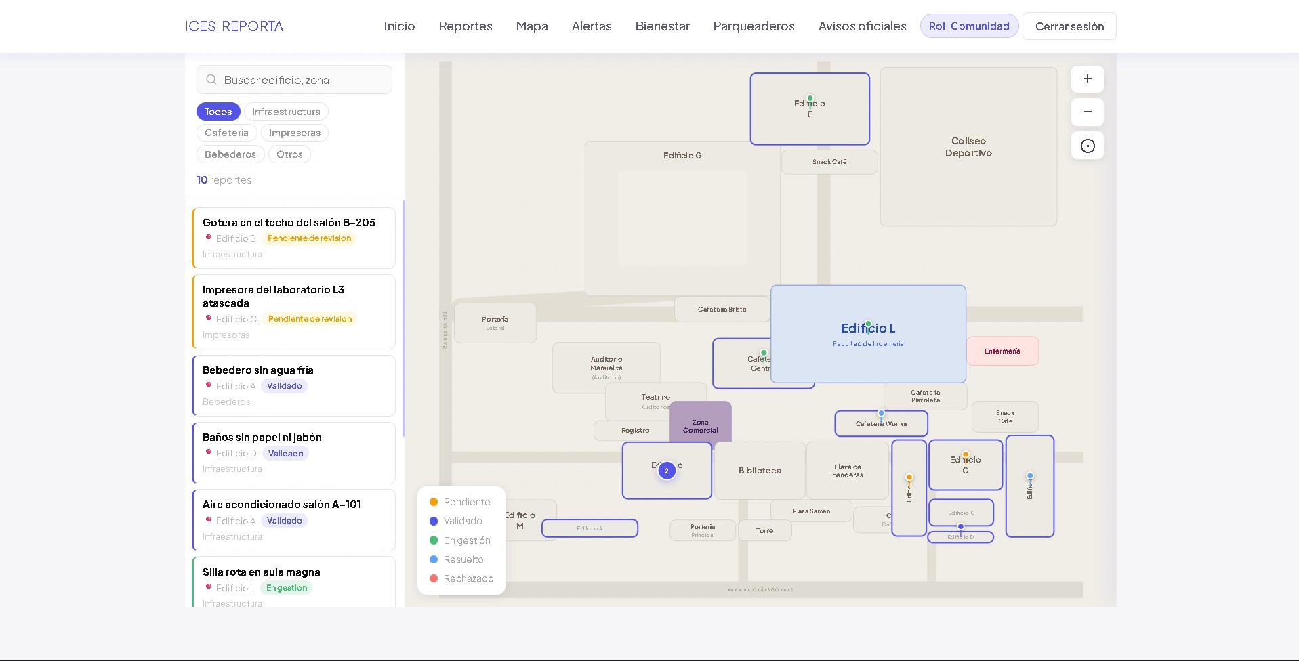Screen dimensions: 1299x661
Task: Open report Aire acondicionado salón A-101
Action: 294,519
